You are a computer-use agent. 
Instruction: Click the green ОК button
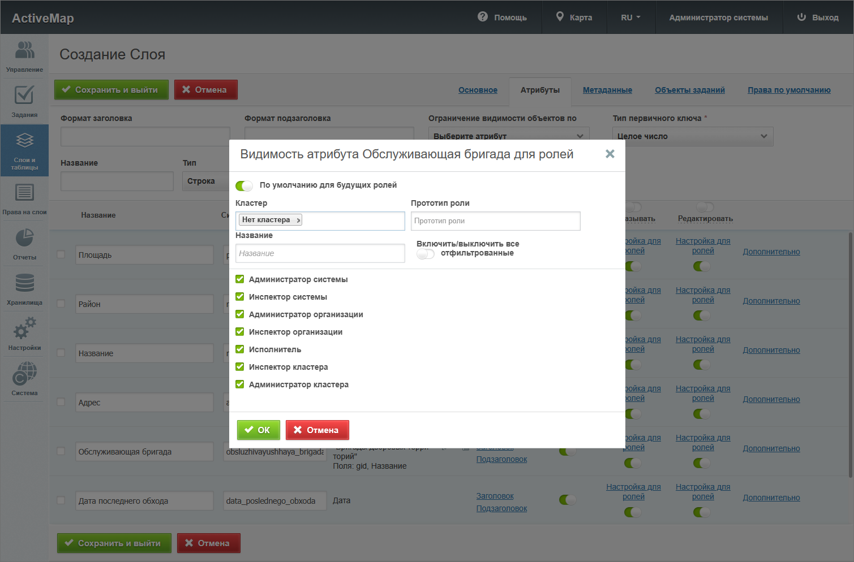(x=258, y=430)
